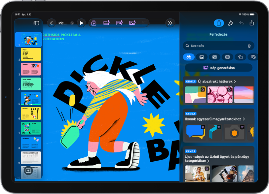Image resolution: width=269 pixels, height=194 pixels.
Task: Select the purple gradient abstract background
Action: pyautogui.click(x=244, y=95)
